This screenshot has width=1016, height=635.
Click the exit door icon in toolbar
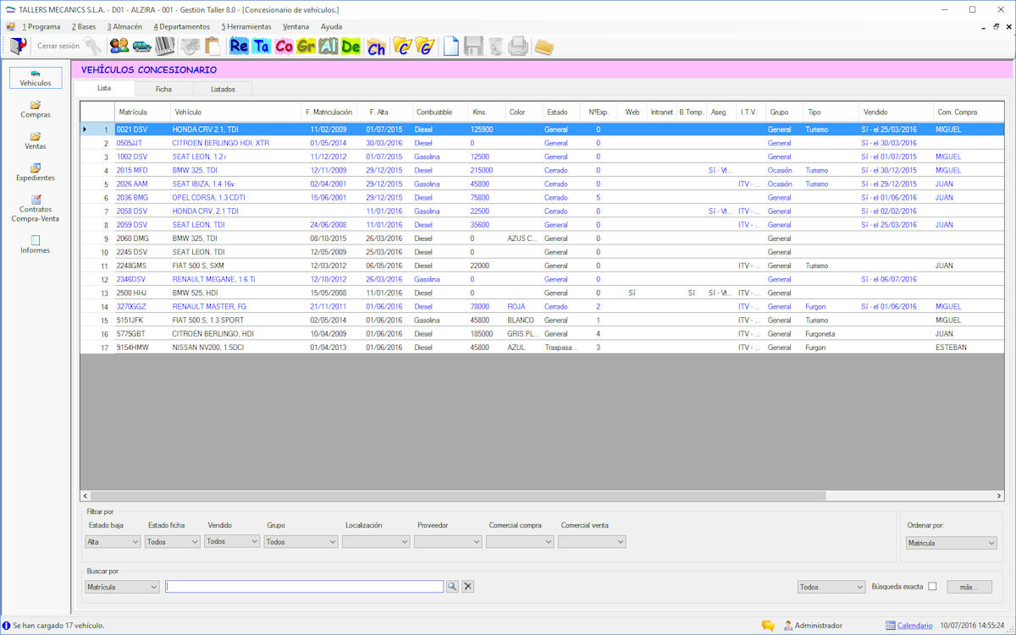tap(18, 46)
